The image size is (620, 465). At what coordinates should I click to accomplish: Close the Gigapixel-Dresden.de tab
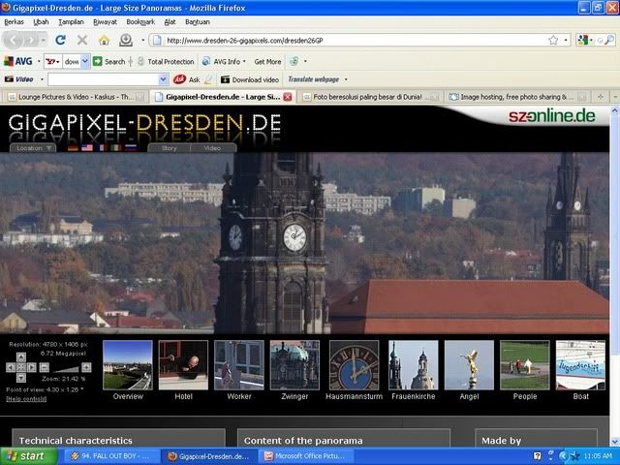coord(288,97)
